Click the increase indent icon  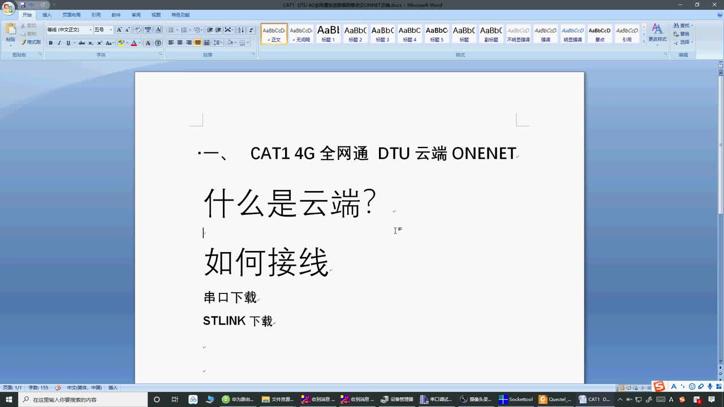click(218, 30)
